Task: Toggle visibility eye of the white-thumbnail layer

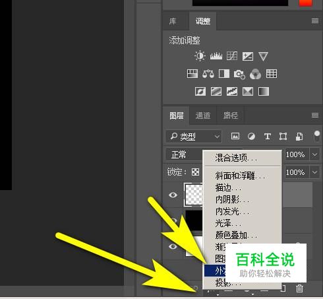Action: click(173, 246)
